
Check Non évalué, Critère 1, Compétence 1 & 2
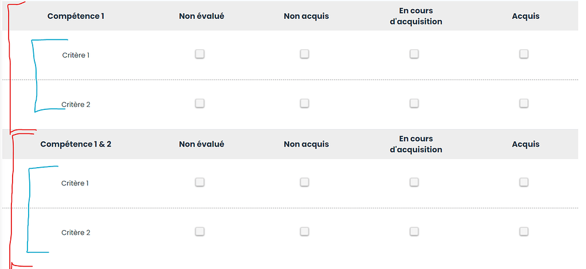point(199,182)
